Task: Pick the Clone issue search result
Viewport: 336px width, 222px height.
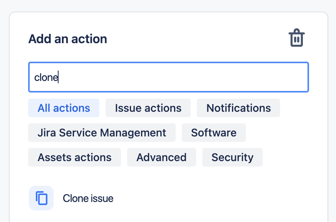Action: coord(88,198)
